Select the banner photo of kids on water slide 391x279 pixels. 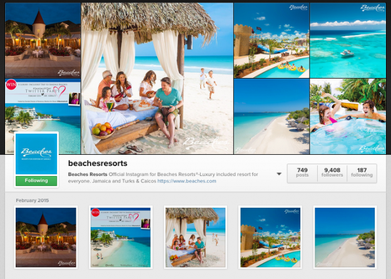point(348,116)
